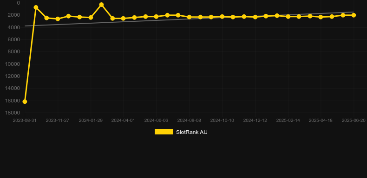Click the data point above 2024-10-10

coord(222,17)
